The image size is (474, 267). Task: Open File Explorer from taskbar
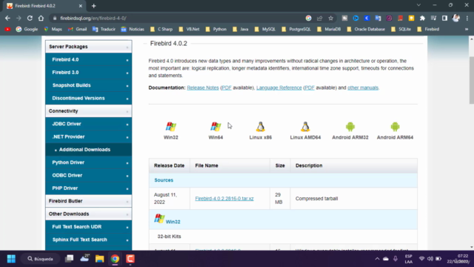(99, 259)
